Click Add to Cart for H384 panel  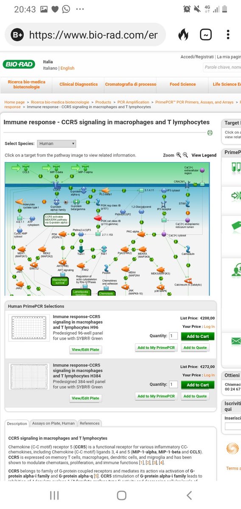[198, 385]
